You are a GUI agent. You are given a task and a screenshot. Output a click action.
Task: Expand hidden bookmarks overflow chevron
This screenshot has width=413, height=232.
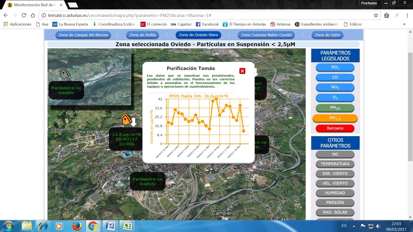pyautogui.click(x=404, y=24)
